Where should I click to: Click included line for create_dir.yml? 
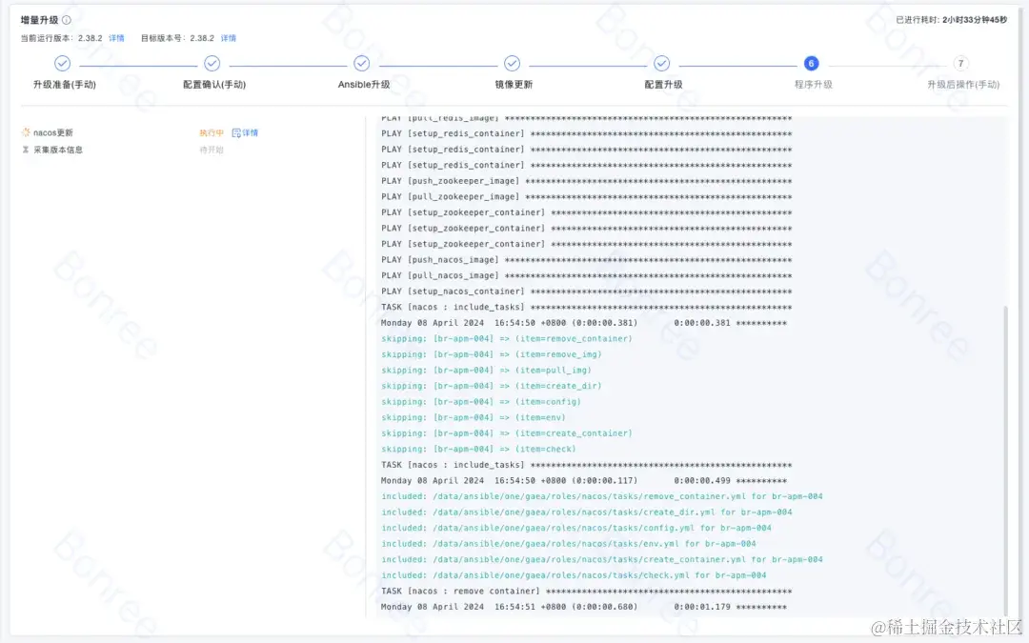(x=586, y=512)
